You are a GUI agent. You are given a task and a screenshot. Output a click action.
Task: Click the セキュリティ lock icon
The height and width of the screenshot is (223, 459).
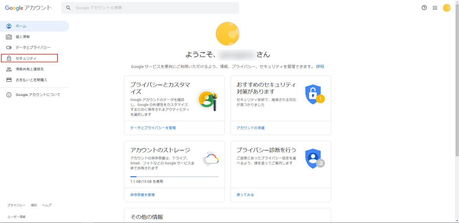tap(9, 59)
